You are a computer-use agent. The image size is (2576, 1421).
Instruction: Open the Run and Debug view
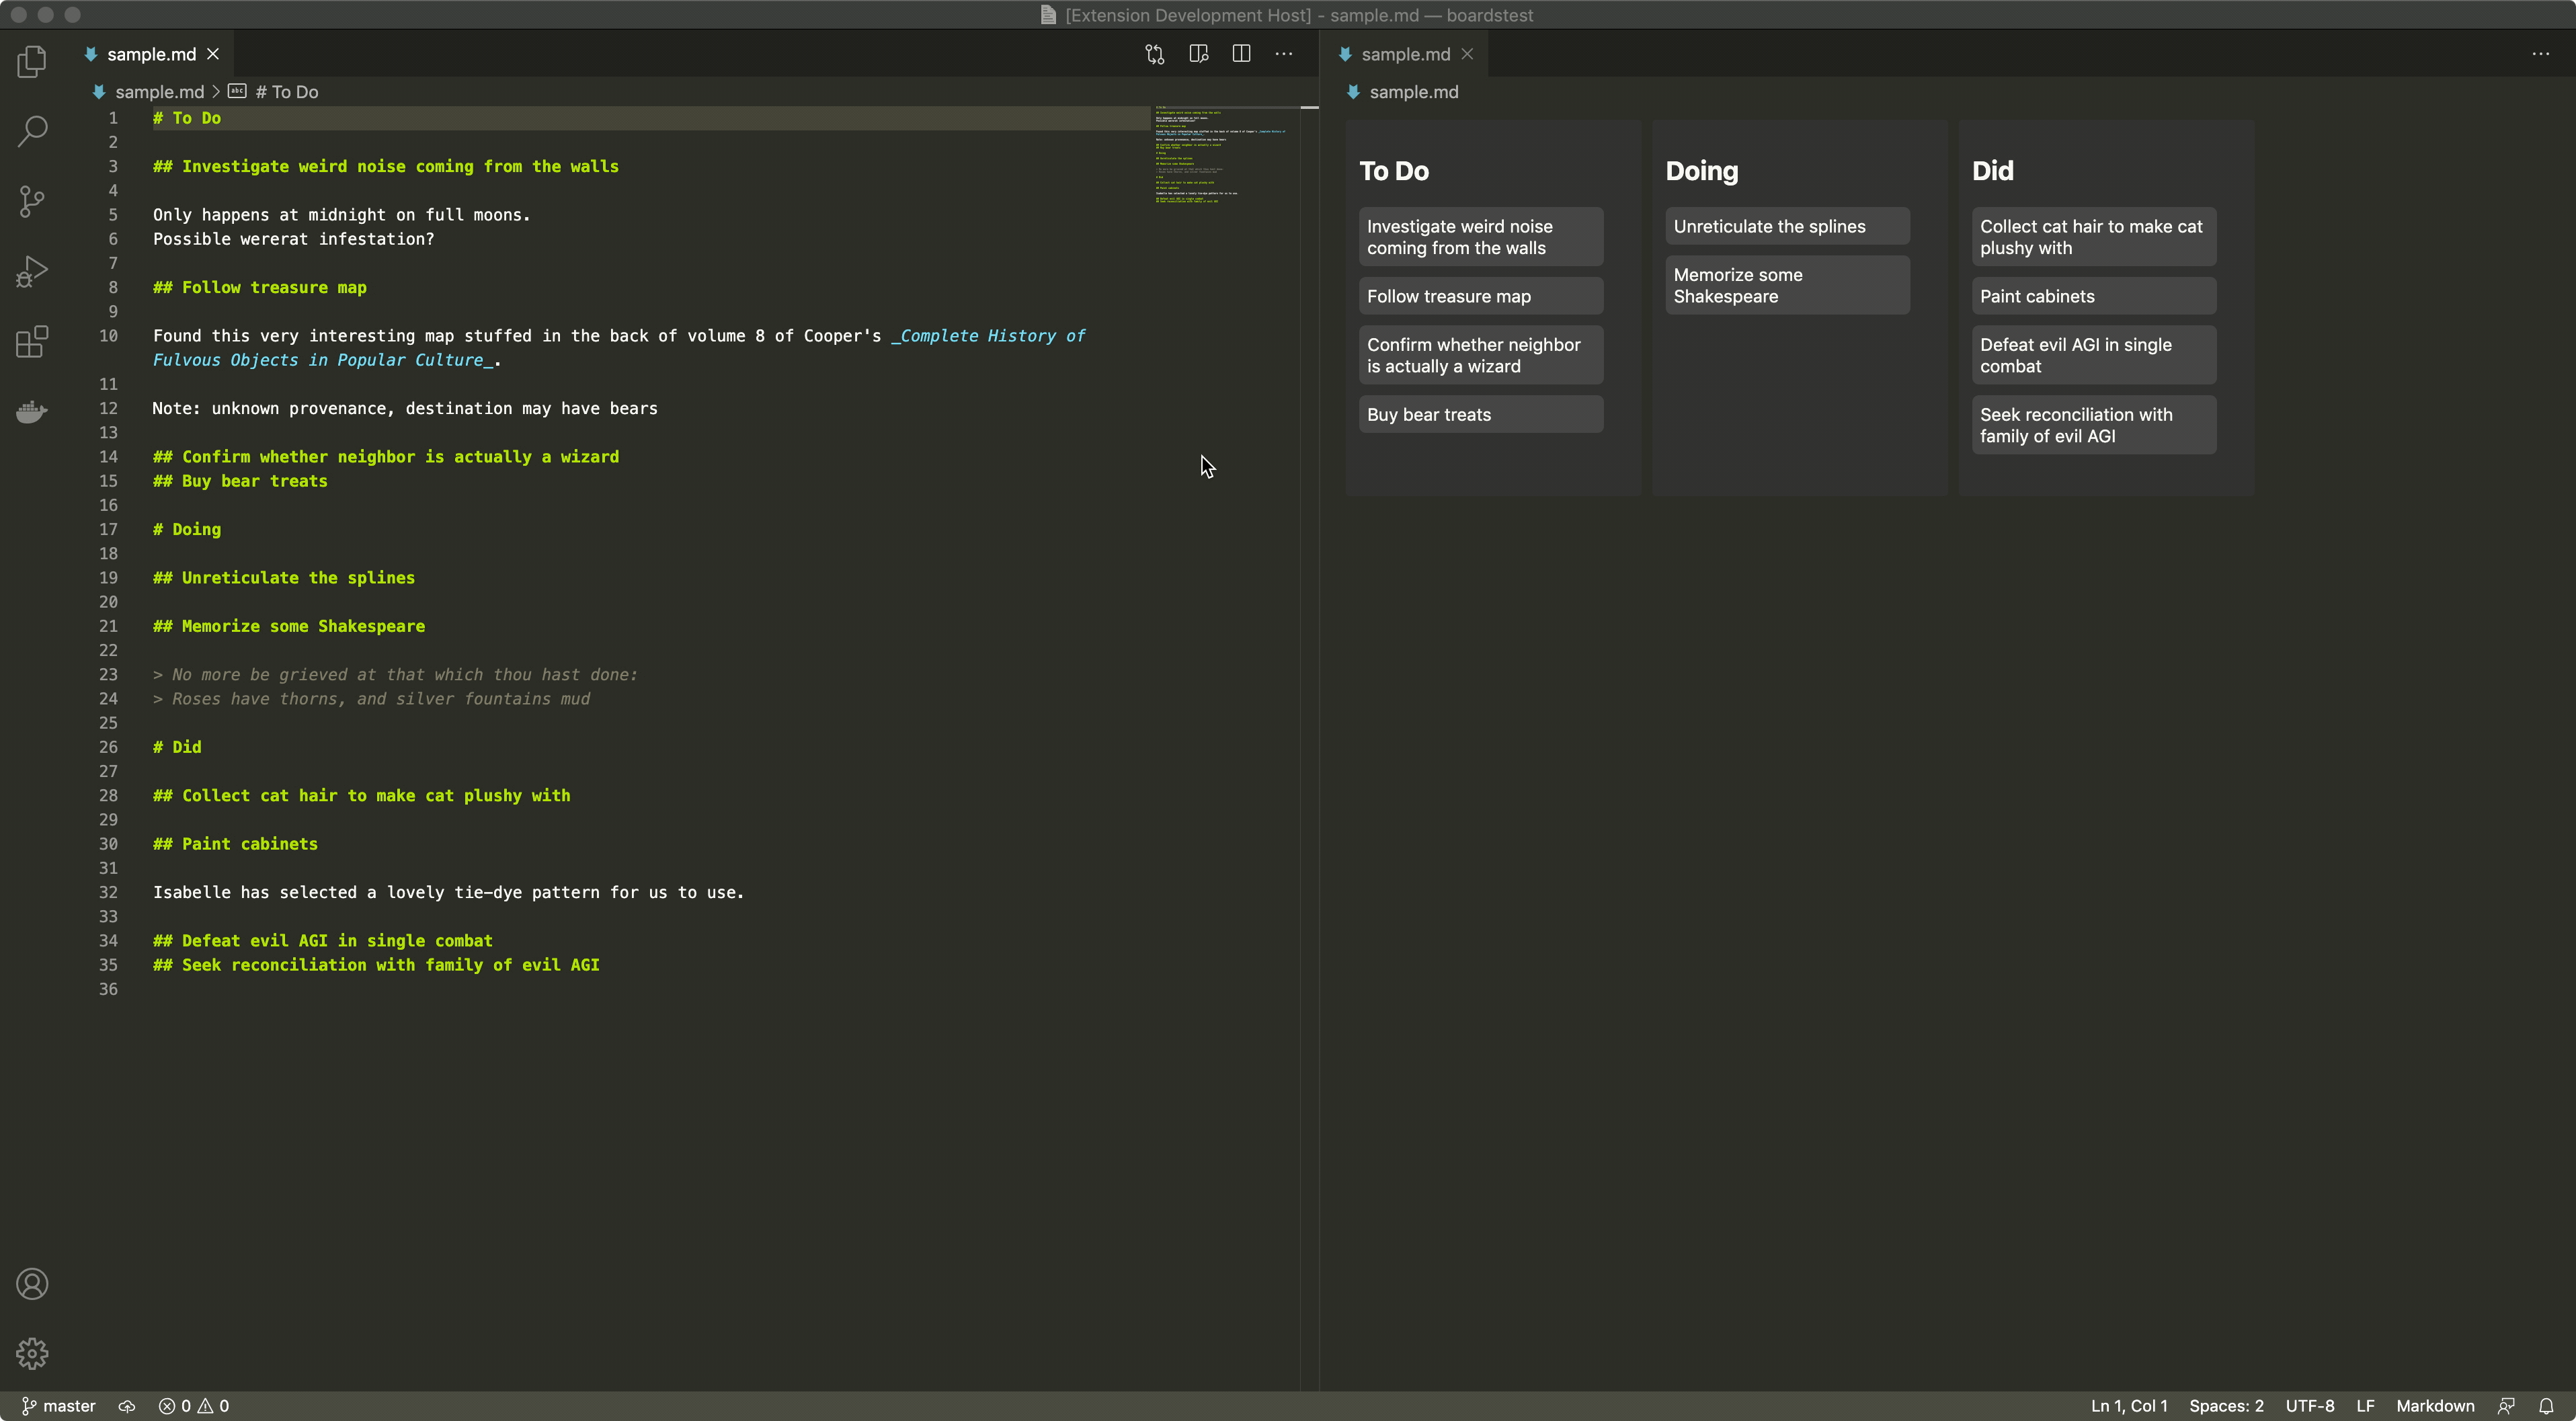tap(32, 271)
